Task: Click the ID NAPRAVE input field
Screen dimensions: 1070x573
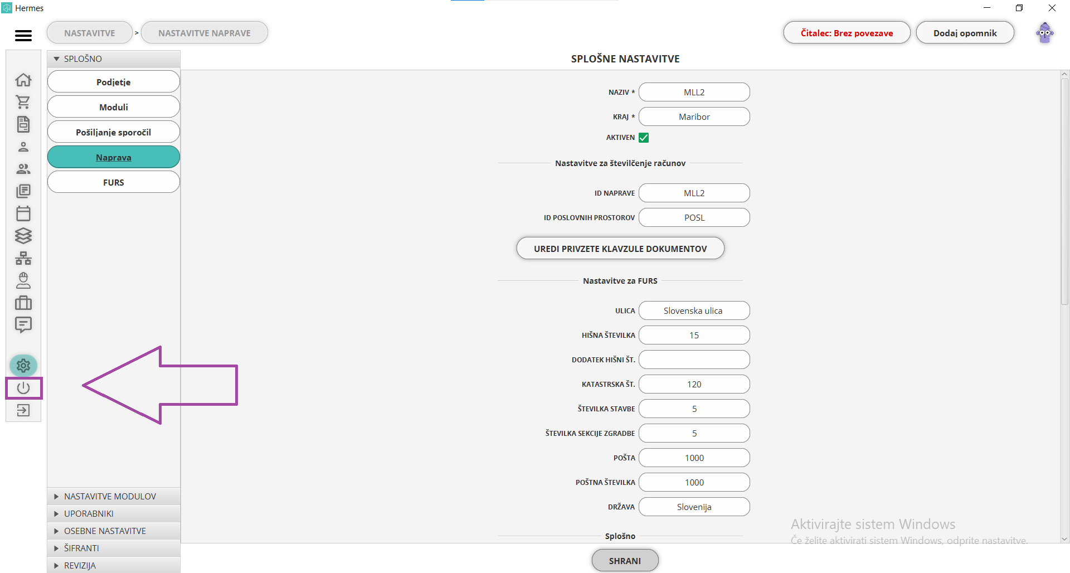Action: (x=694, y=193)
